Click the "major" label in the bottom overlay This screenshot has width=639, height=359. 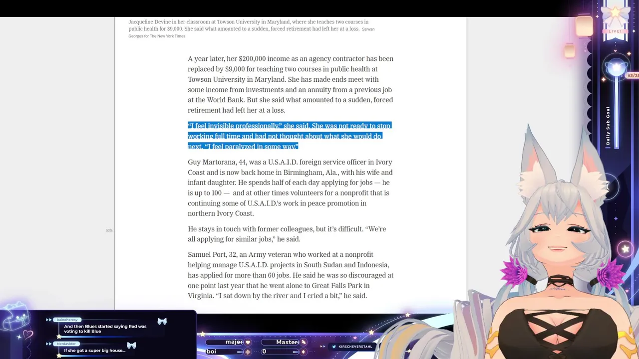coord(234,342)
